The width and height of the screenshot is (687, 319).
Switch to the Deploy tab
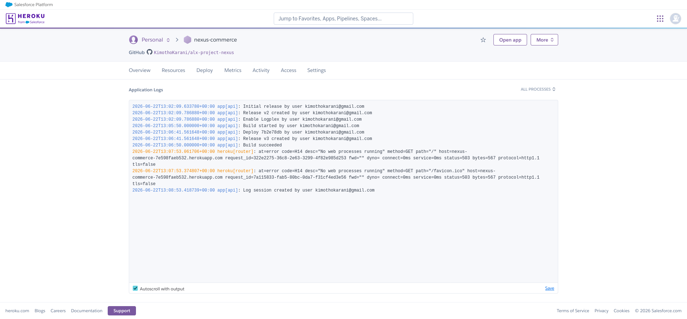205,70
